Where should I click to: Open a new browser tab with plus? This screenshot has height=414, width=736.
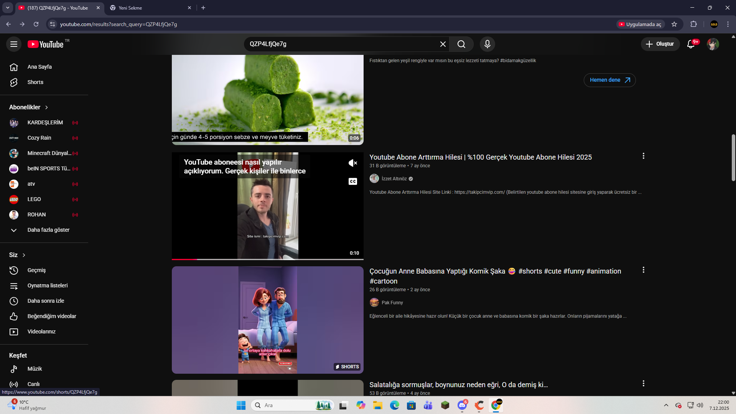tap(203, 8)
